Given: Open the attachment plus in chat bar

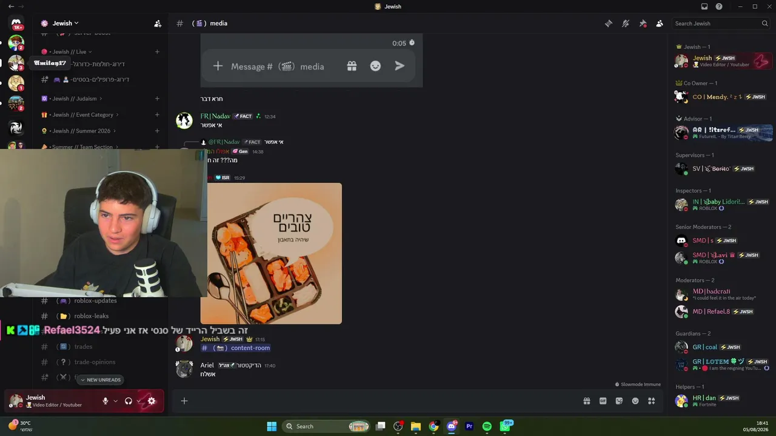Looking at the screenshot, I should coord(184,401).
